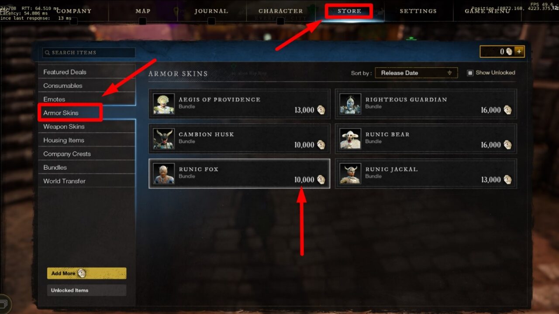This screenshot has width=559, height=314.
Task: Switch to the Character tab
Action: pyautogui.click(x=280, y=11)
